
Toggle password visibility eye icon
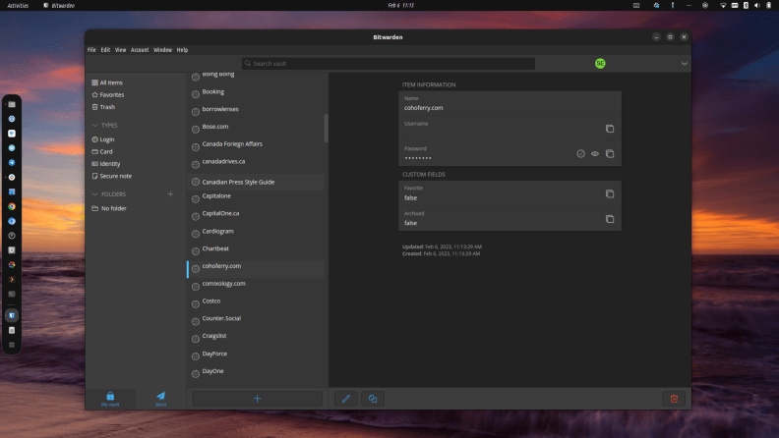[595, 154]
